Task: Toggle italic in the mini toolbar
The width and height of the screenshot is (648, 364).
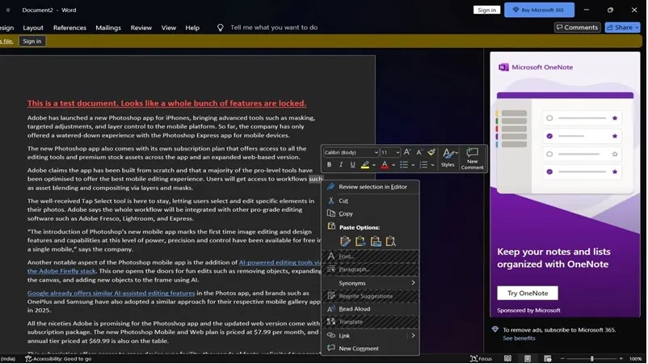Action: (341, 165)
